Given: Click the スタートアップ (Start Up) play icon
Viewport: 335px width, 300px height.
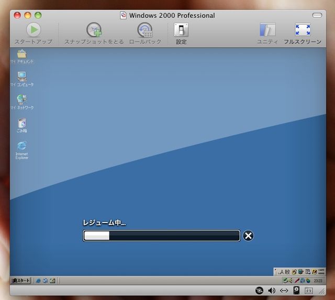Looking at the screenshot, I should pos(33,29).
